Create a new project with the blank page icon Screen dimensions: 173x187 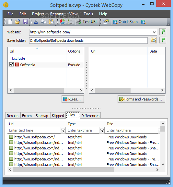10,22
